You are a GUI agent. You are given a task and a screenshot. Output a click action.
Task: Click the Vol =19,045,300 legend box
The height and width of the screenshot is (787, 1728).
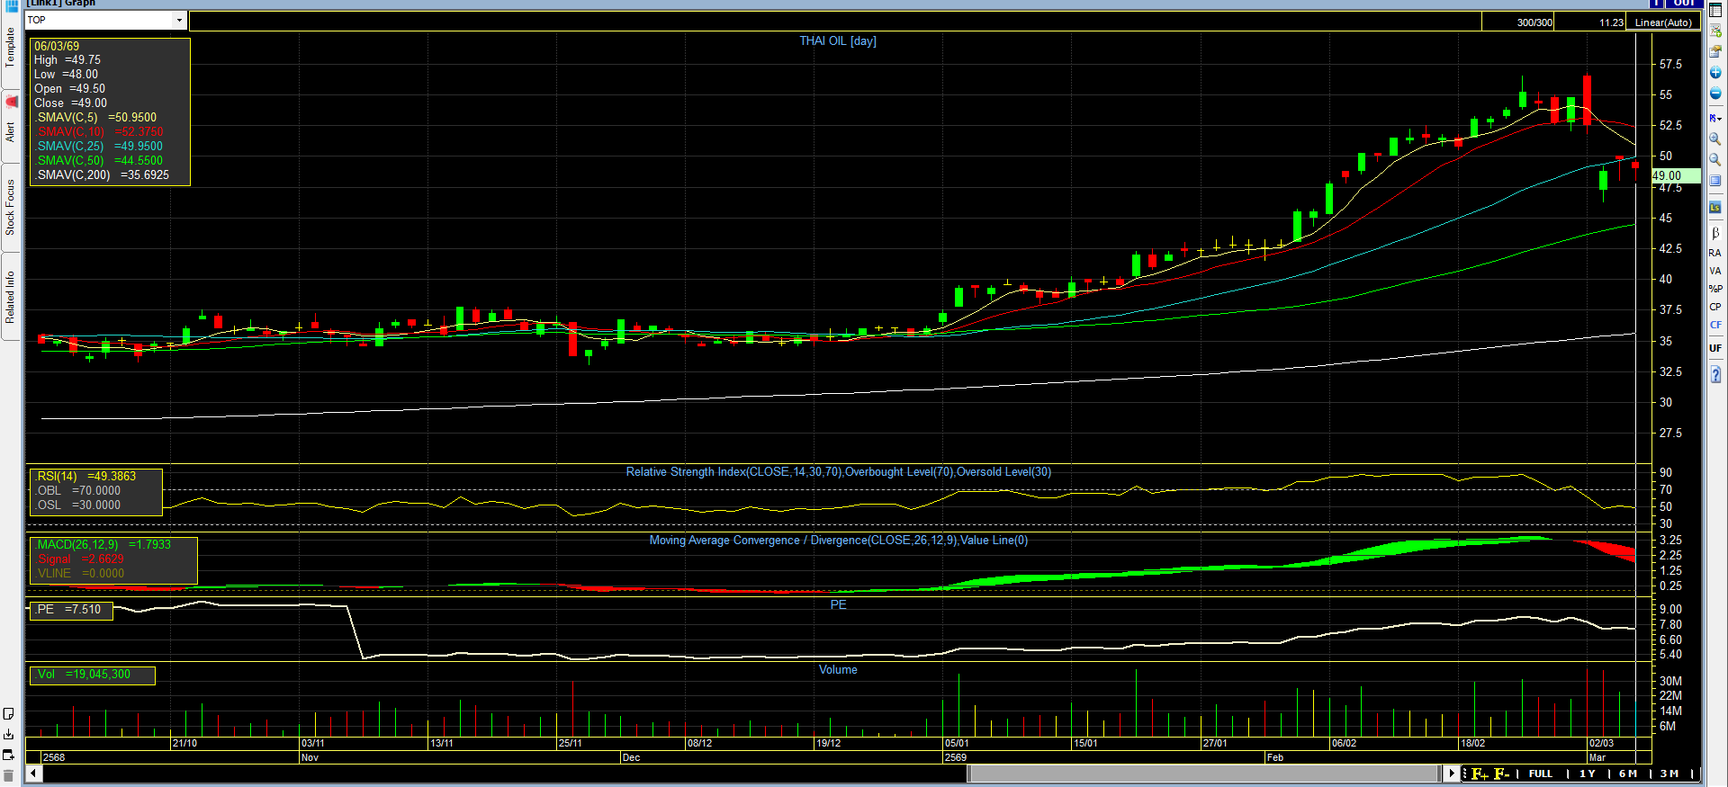[x=92, y=675]
